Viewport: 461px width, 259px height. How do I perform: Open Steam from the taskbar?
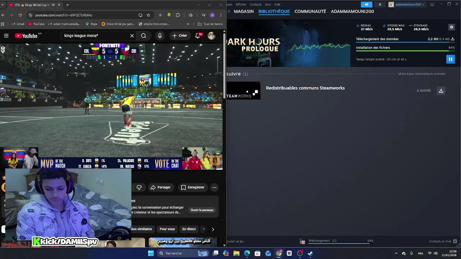(310, 253)
